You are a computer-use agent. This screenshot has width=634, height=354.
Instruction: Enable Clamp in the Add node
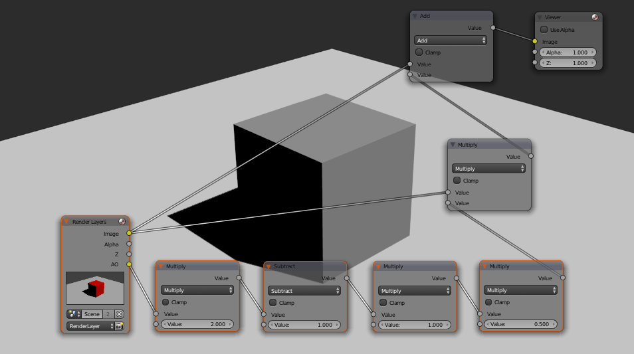tap(419, 52)
